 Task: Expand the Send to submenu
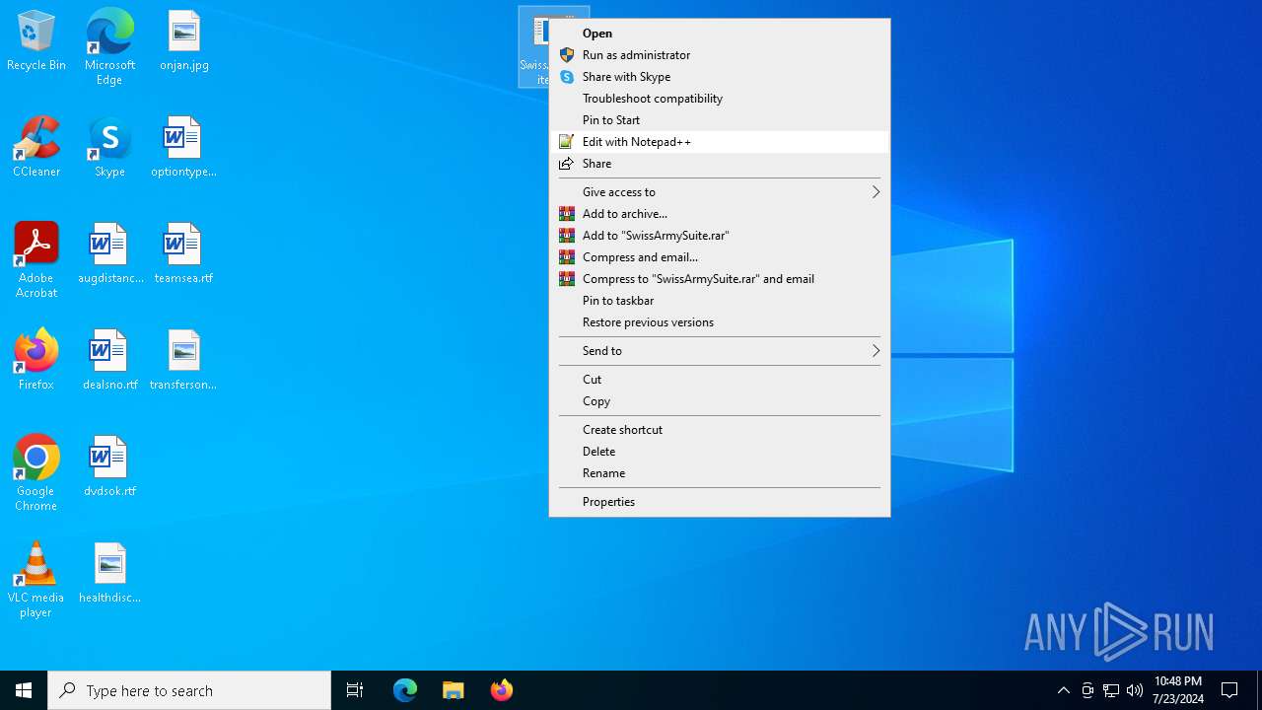(720, 351)
